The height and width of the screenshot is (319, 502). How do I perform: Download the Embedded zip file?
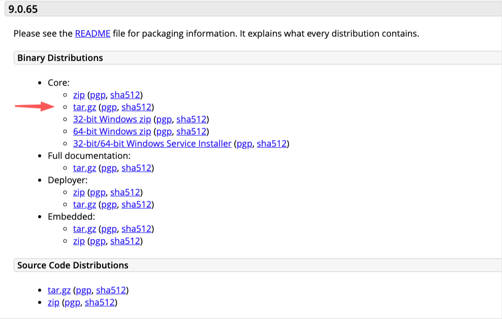(x=79, y=241)
